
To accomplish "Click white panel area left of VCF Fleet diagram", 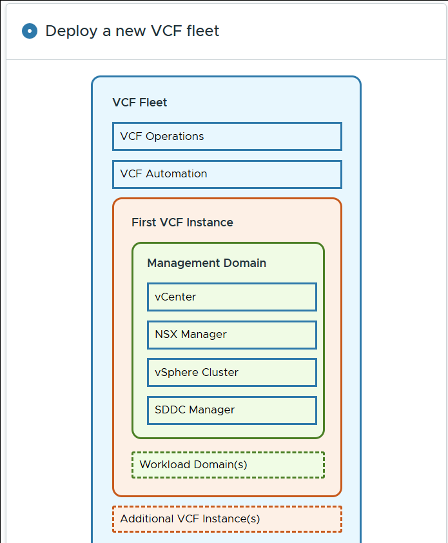I will pos(48,290).
